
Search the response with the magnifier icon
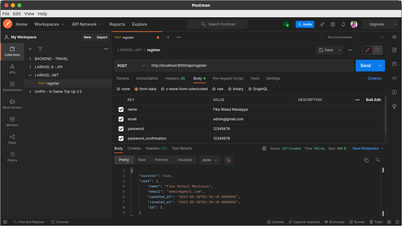[378, 160]
